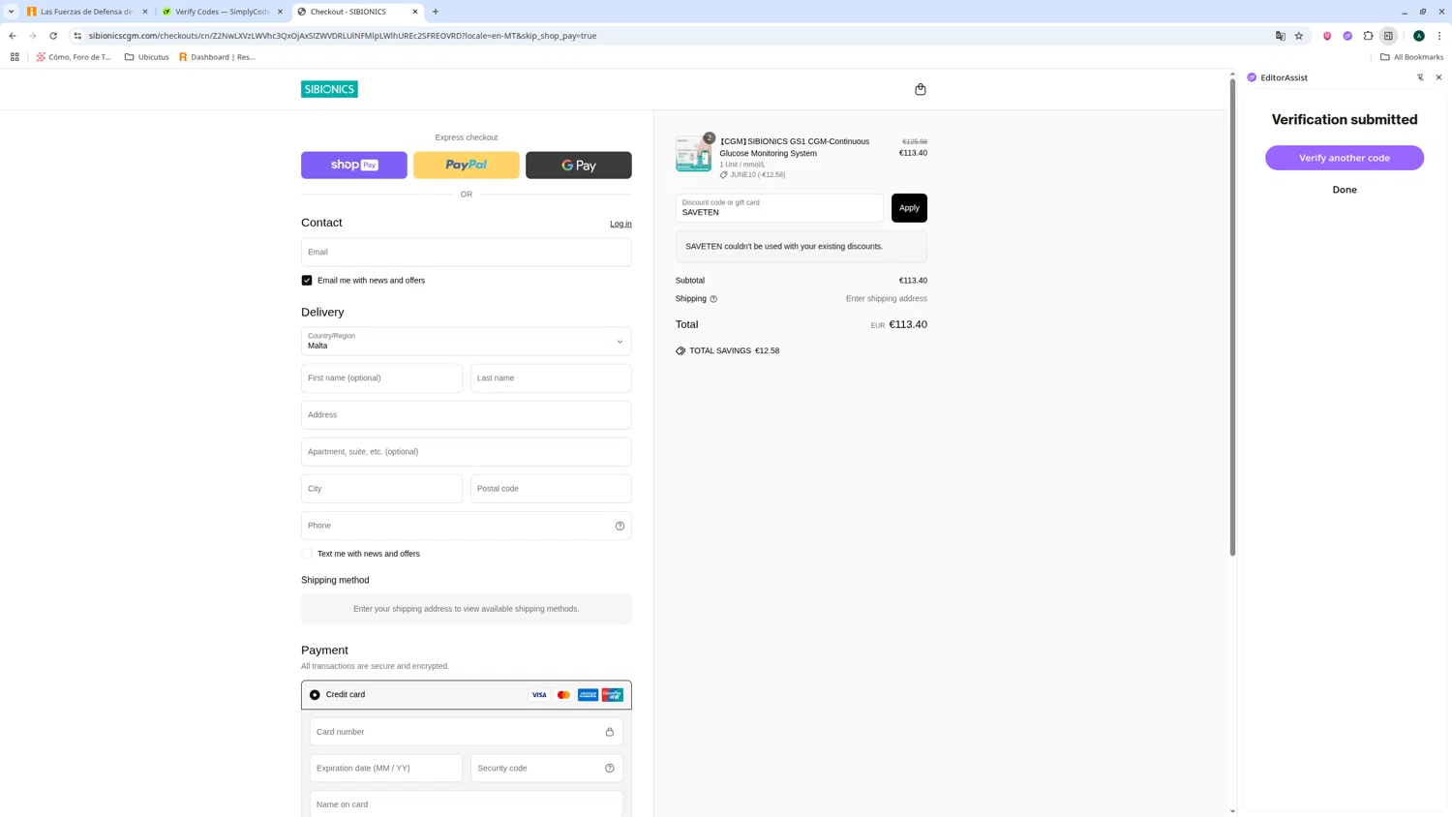
Task: Pay with Shop Pay button
Action: (354, 166)
